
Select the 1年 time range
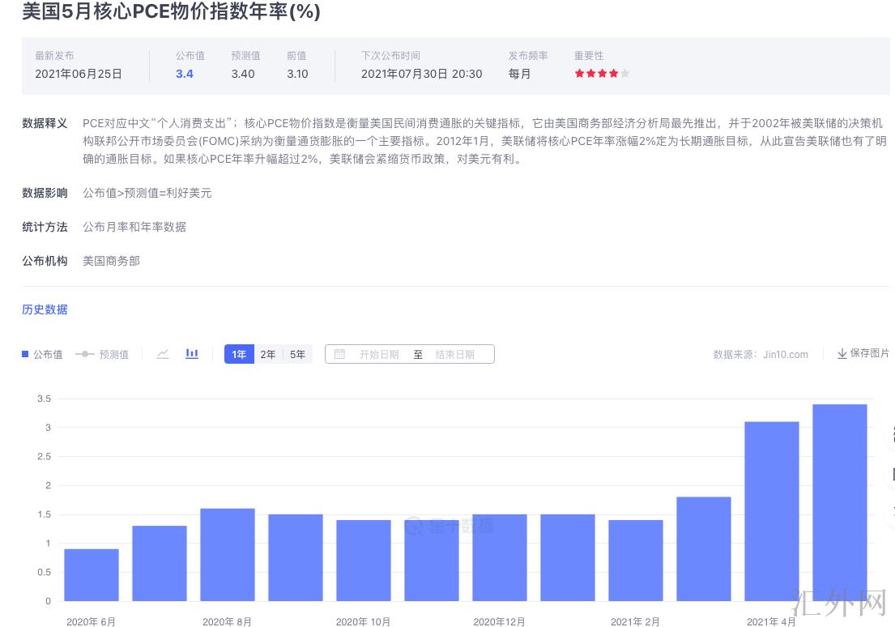pos(239,354)
